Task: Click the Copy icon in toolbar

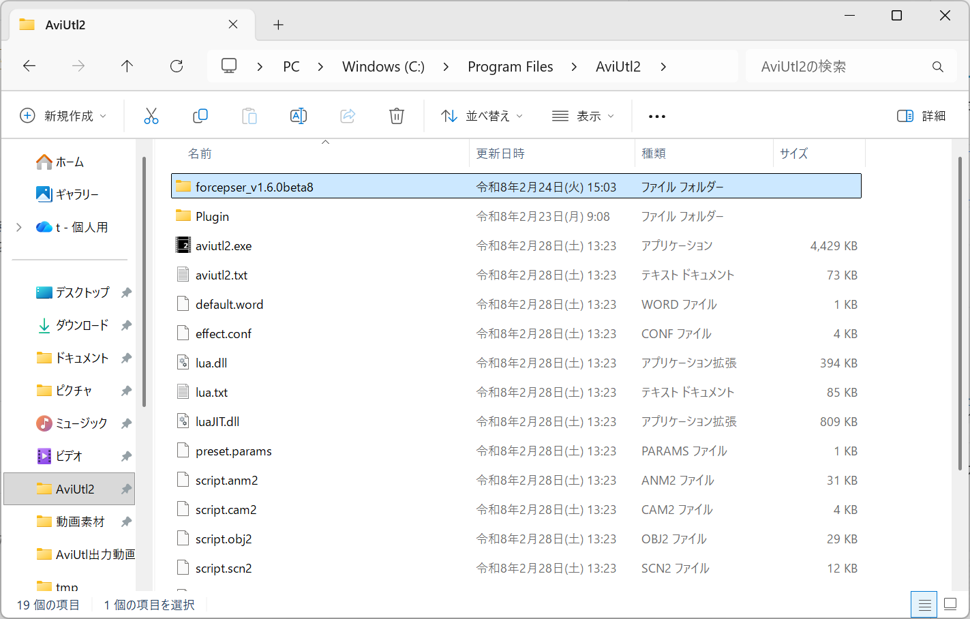Action: [x=200, y=116]
